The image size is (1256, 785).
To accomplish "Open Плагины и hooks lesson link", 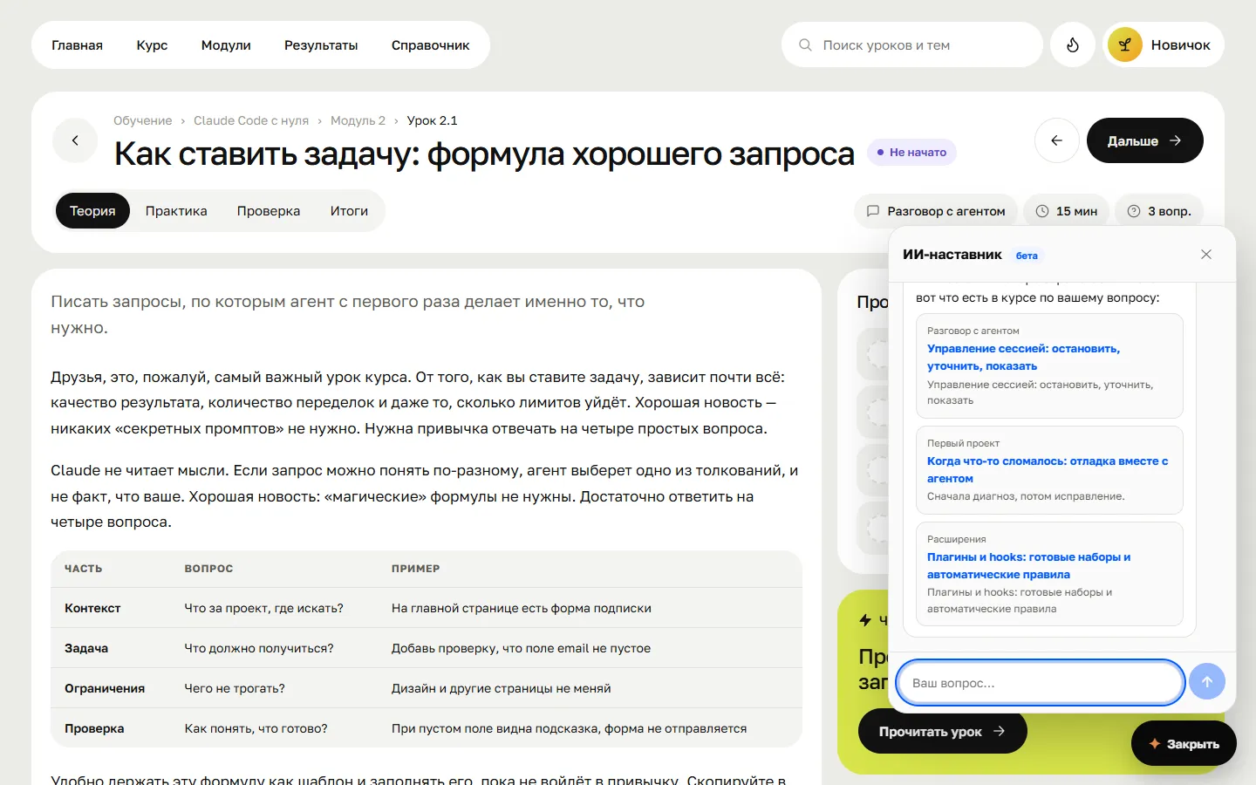I will (x=1028, y=565).
